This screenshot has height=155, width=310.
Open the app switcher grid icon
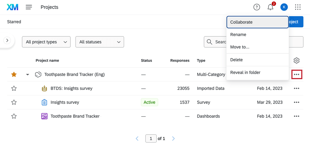pyautogui.click(x=298, y=7)
